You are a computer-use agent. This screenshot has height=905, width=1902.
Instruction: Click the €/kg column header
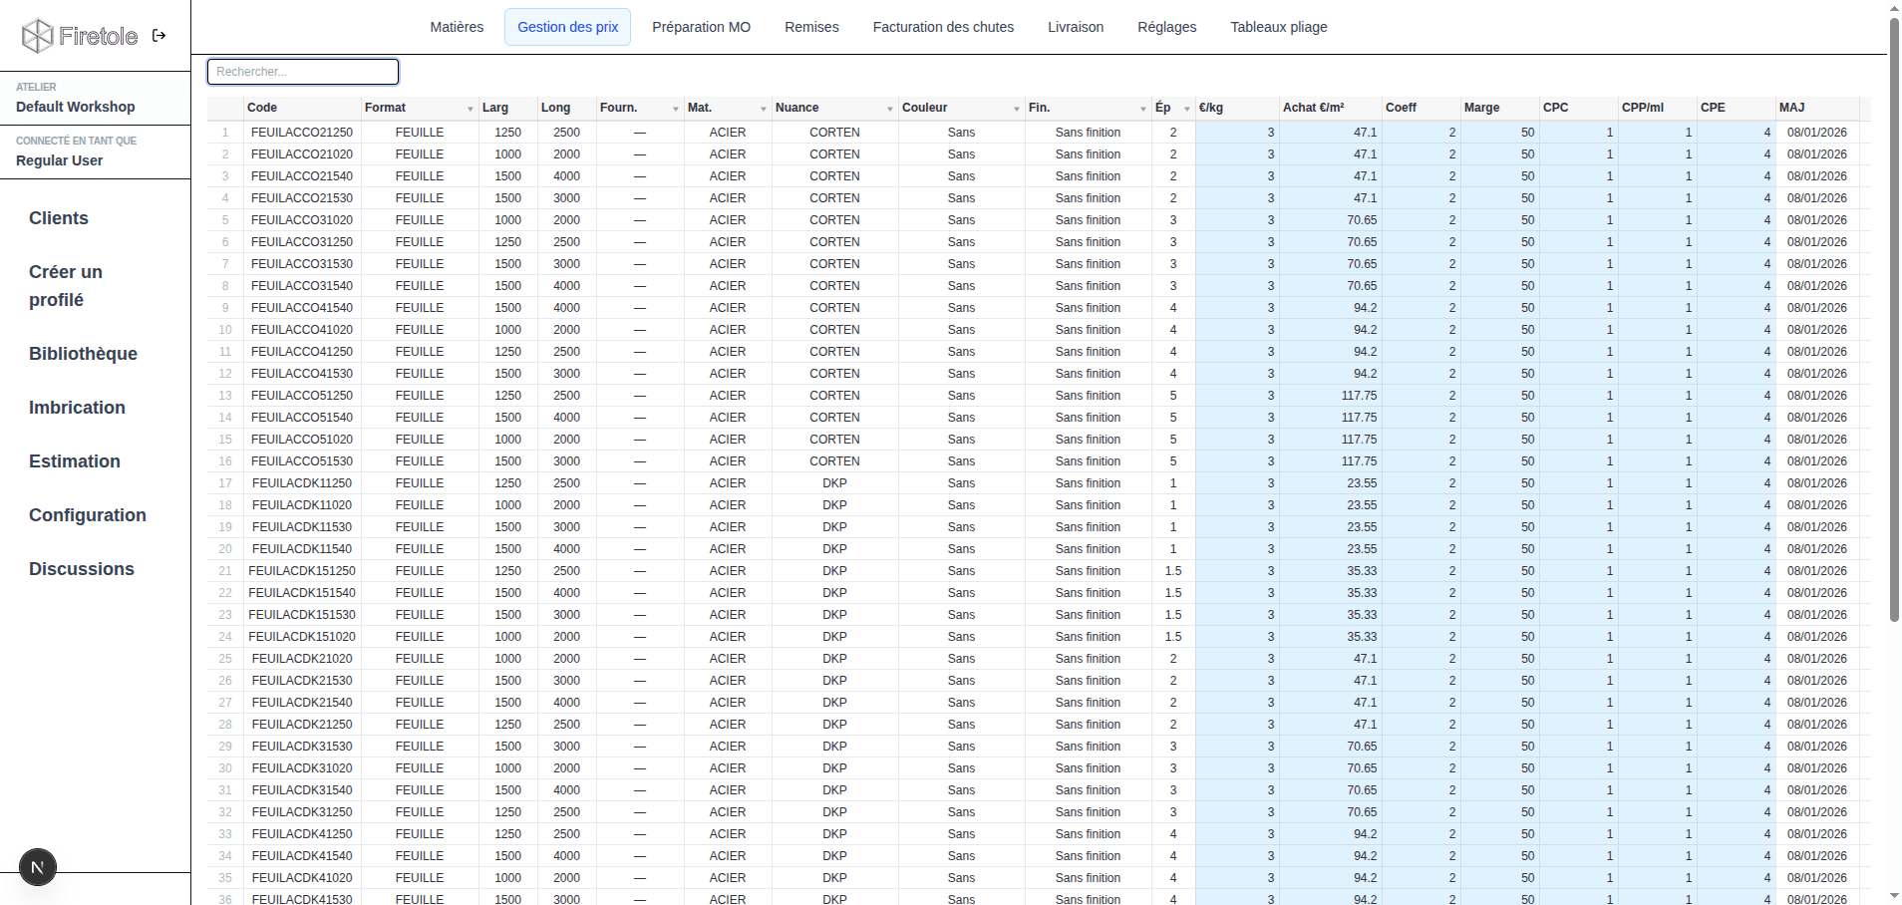pos(1237,108)
